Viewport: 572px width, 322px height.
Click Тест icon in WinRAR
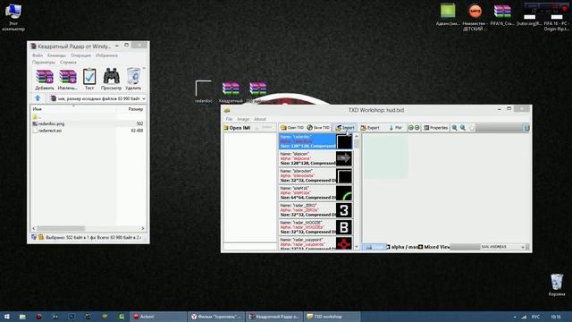click(89, 80)
